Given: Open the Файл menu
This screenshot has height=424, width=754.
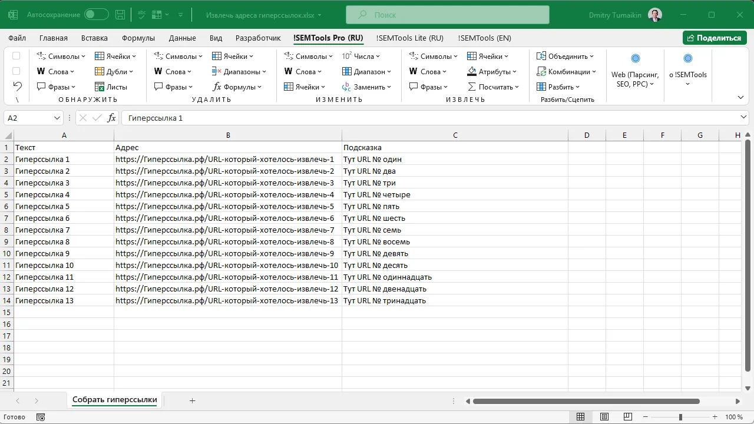Looking at the screenshot, I should click(x=17, y=38).
